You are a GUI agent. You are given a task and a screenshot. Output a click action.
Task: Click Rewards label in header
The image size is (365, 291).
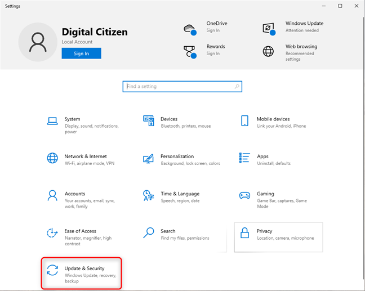point(216,47)
